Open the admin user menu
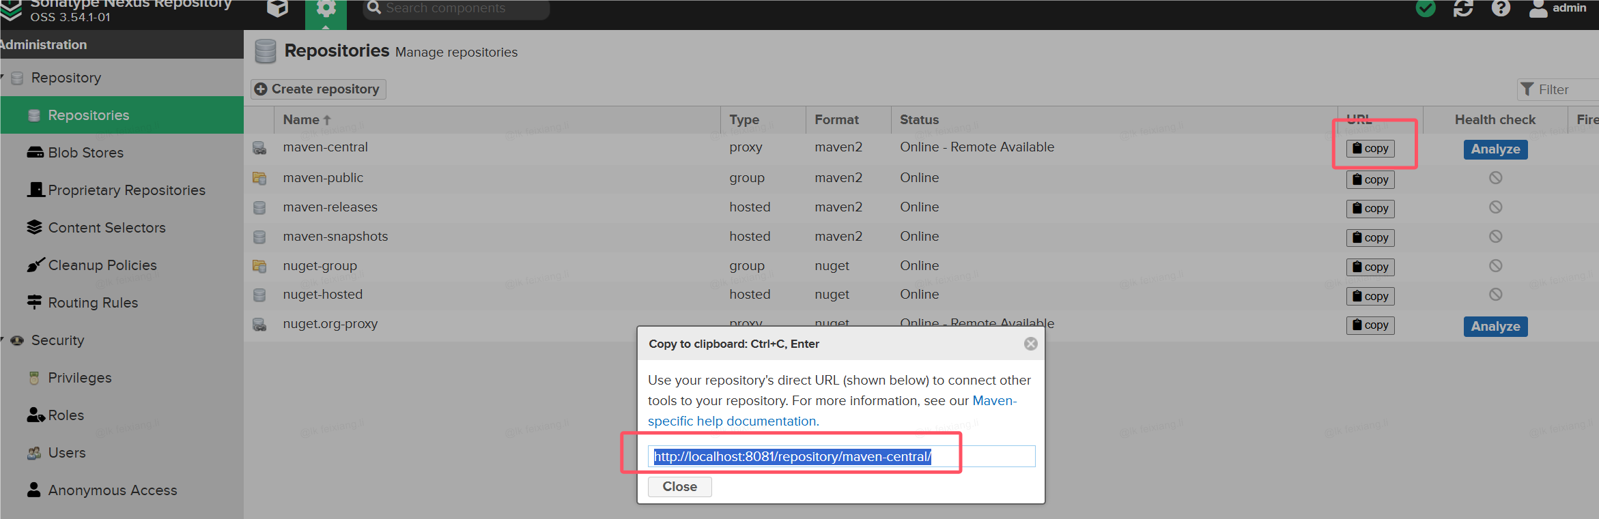This screenshot has height=519, width=1599. click(x=1557, y=8)
